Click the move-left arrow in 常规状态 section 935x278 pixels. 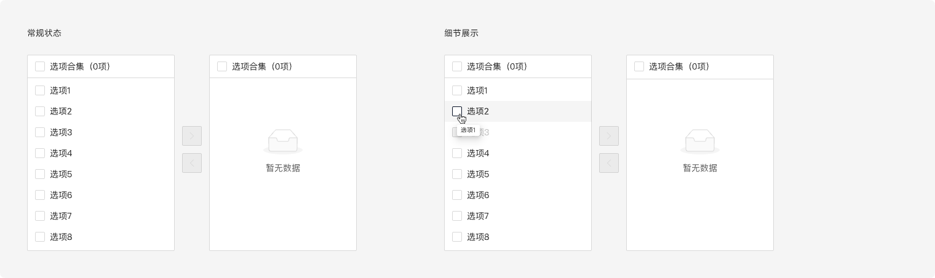[x=192, y=163]
